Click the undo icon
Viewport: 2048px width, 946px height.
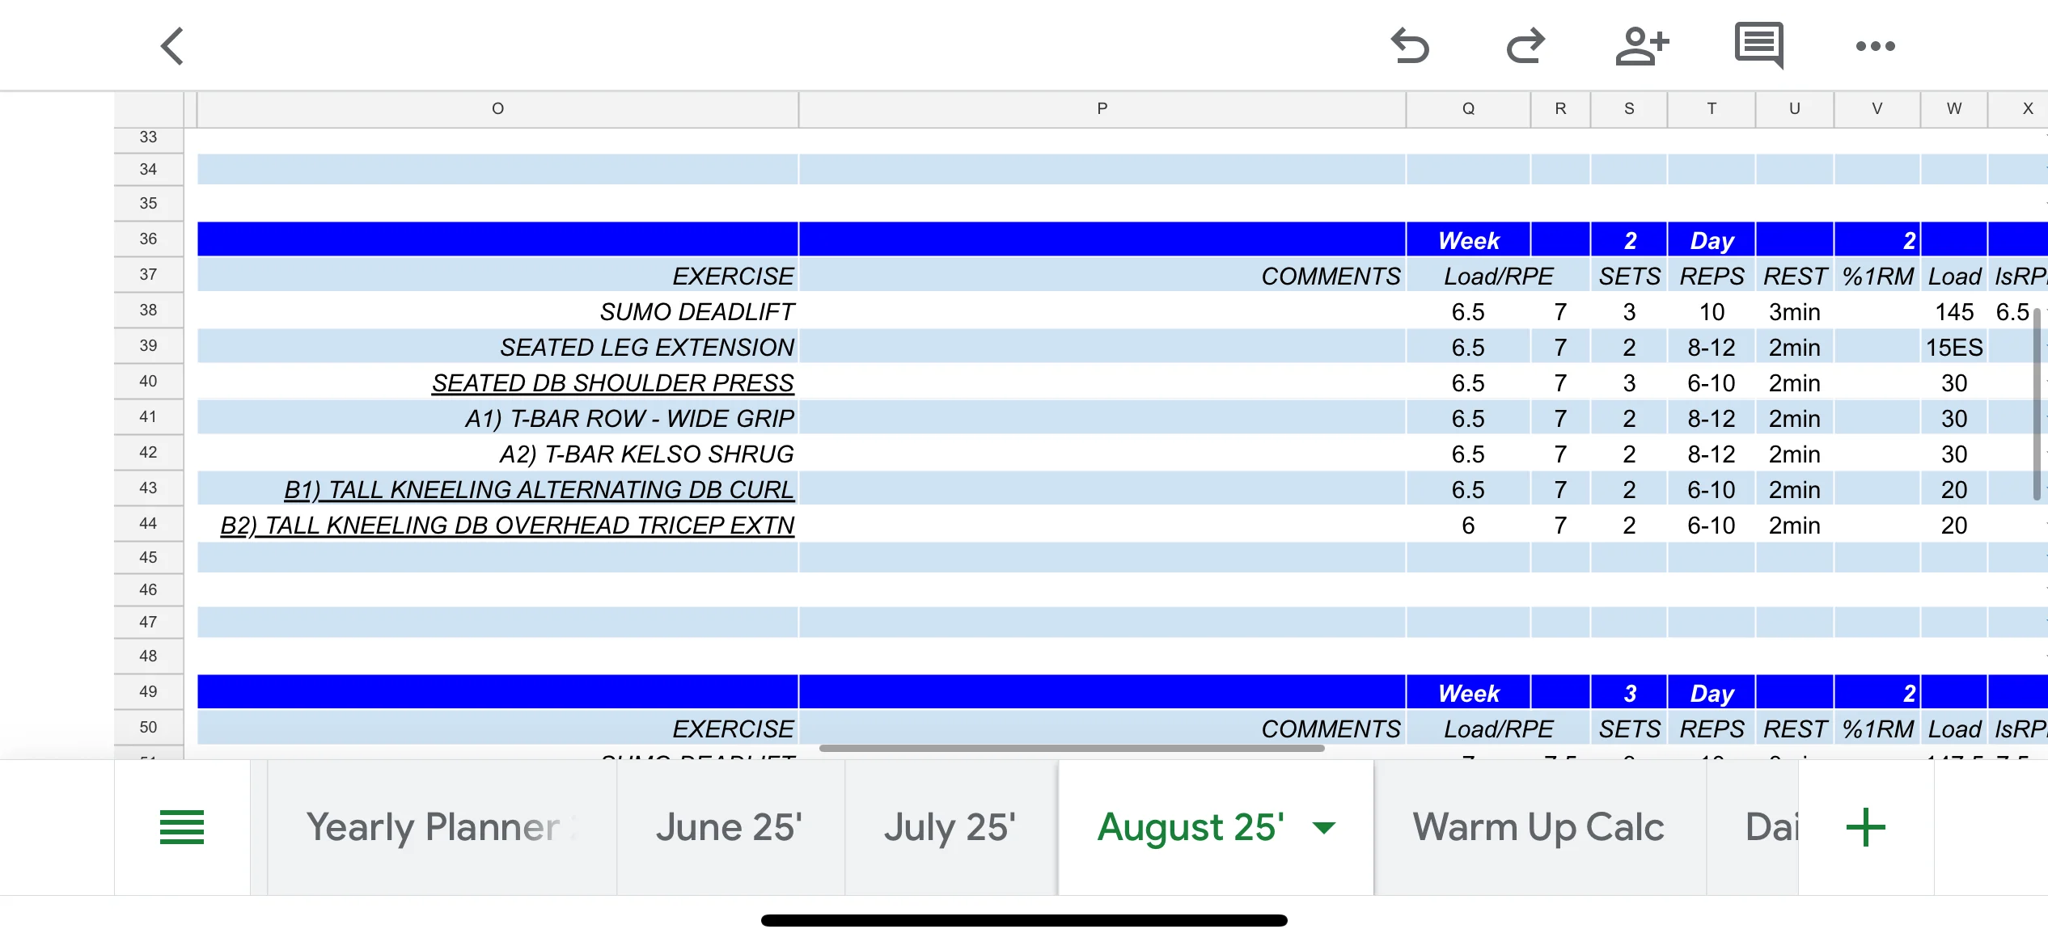coord(1410,46)
